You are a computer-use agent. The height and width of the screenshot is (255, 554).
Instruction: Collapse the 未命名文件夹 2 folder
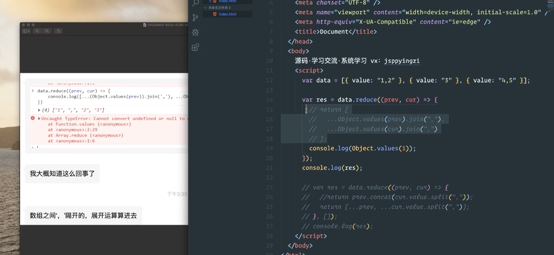click(x=205, y=8)
